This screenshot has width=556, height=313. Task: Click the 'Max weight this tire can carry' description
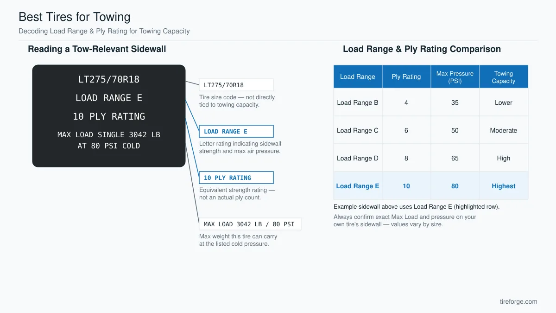238,240
